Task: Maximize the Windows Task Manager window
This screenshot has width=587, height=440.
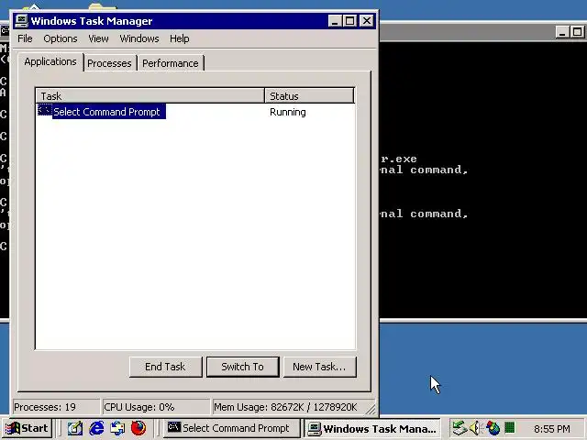Action: tap(350, 21)
